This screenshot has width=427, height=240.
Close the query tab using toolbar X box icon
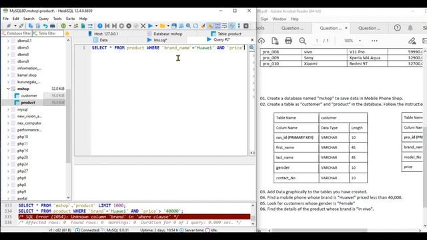click(246, 26)
